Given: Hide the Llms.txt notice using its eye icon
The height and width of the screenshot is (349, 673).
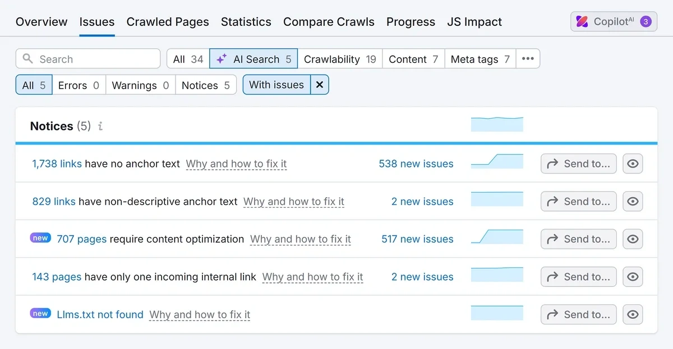Looking at the screenshot, I should point(633,314).
